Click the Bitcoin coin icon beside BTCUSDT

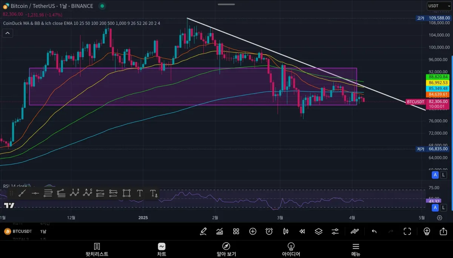[7, 231]
